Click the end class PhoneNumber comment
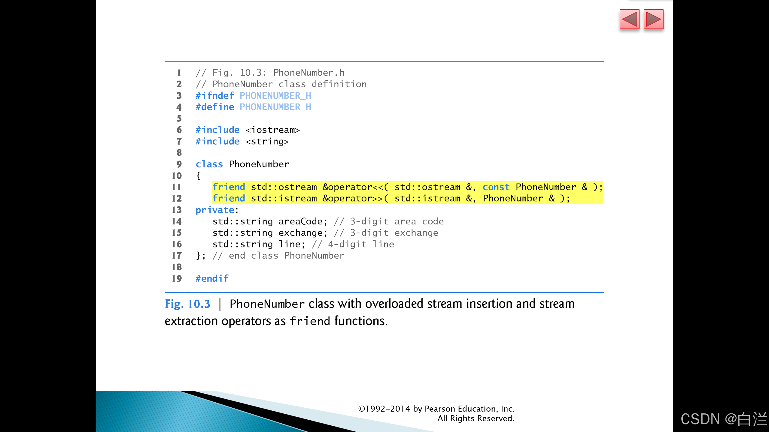The image size is (769, 432). click(278, 256)
